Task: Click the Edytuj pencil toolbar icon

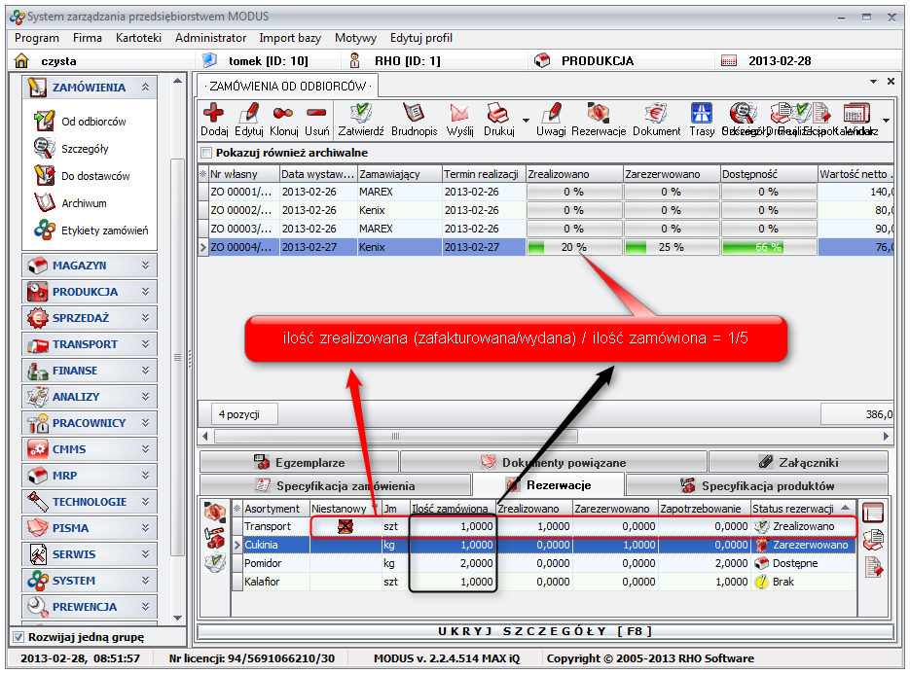Action: coord(249,115)
